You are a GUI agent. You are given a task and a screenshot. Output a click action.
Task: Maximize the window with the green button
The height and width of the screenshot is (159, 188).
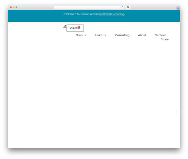tap(17, 8)
